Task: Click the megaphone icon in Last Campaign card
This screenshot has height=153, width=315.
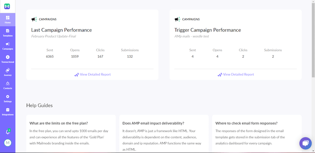Action: pyautogui.click(x=34, y=19)
